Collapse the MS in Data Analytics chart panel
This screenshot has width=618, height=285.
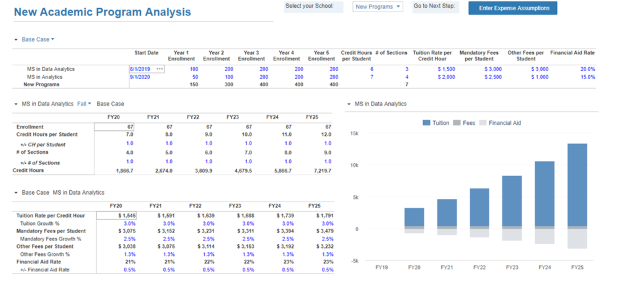tap(349, 104)
